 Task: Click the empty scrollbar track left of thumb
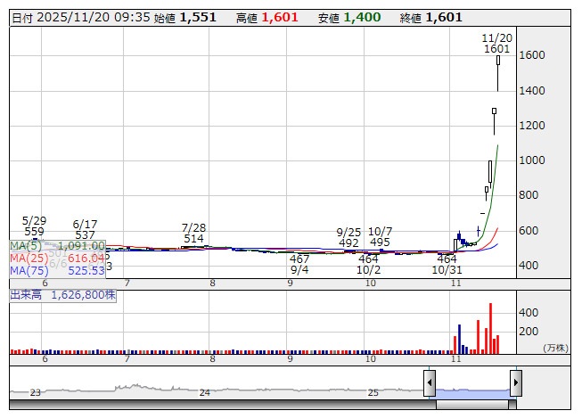[x=223, y=404]
